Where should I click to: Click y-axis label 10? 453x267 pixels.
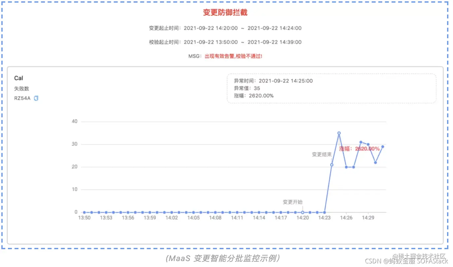74,190
